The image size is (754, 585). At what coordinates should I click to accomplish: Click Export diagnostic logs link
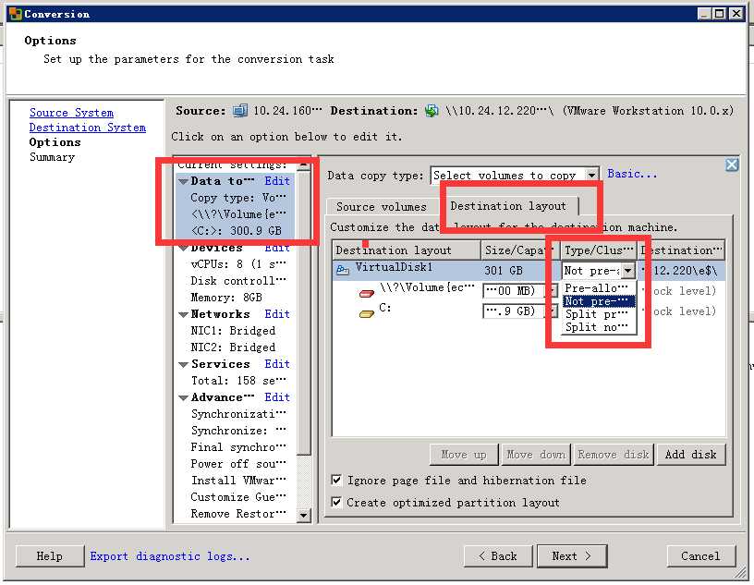pos(170,556)
